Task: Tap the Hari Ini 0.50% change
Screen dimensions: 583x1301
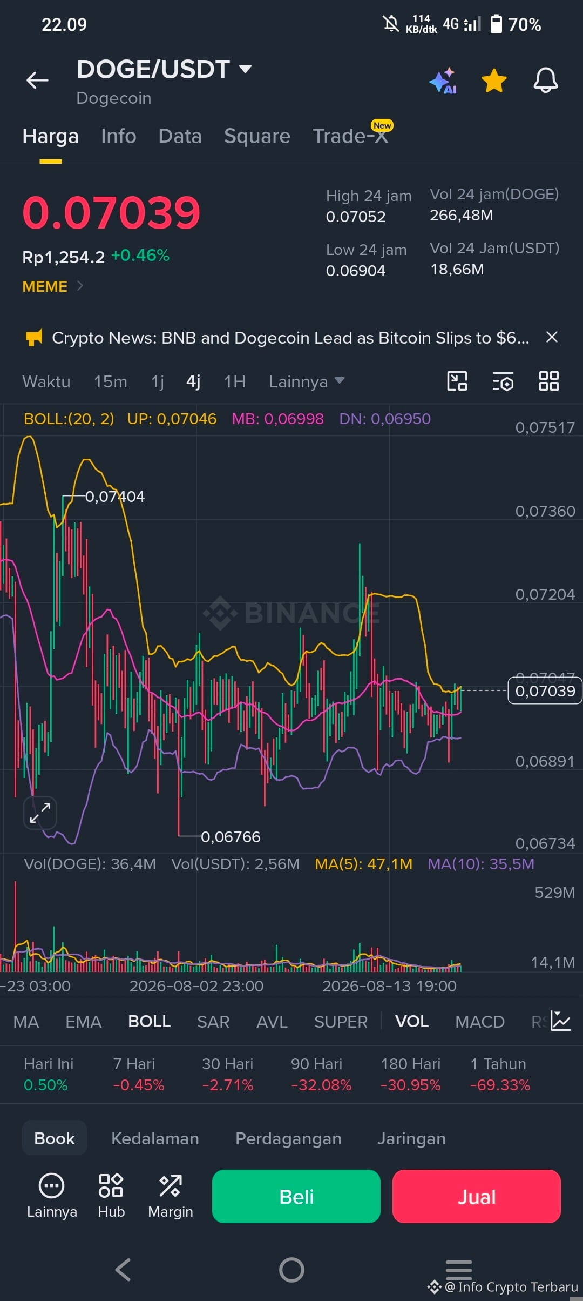Action: click(x=49, y=1074)
